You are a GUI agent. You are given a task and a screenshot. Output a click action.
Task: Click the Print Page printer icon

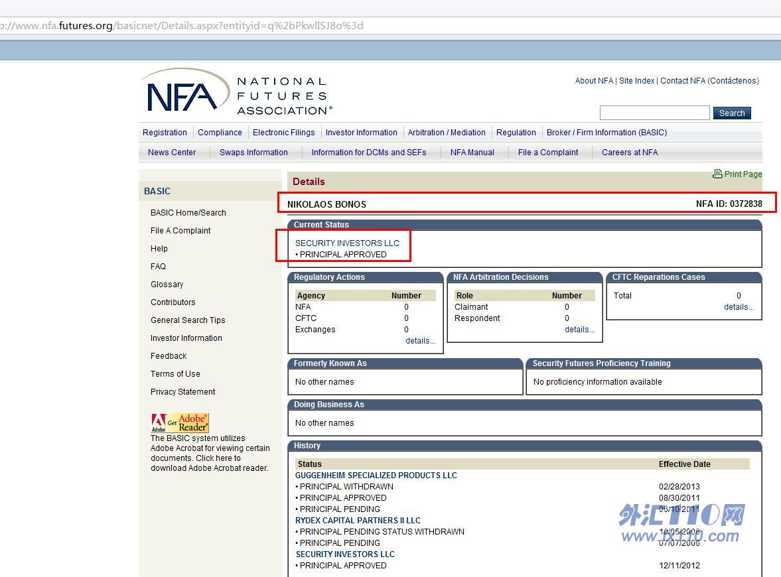(717, 174)
